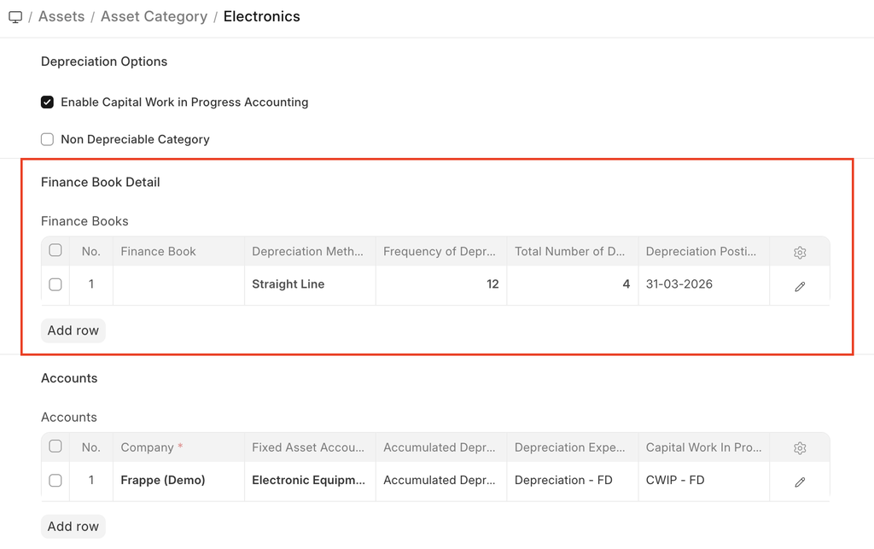The width and height of the screenshot is (874, 549).
Task: Open Accounts table settings gear
Action: tap(800, 448)
